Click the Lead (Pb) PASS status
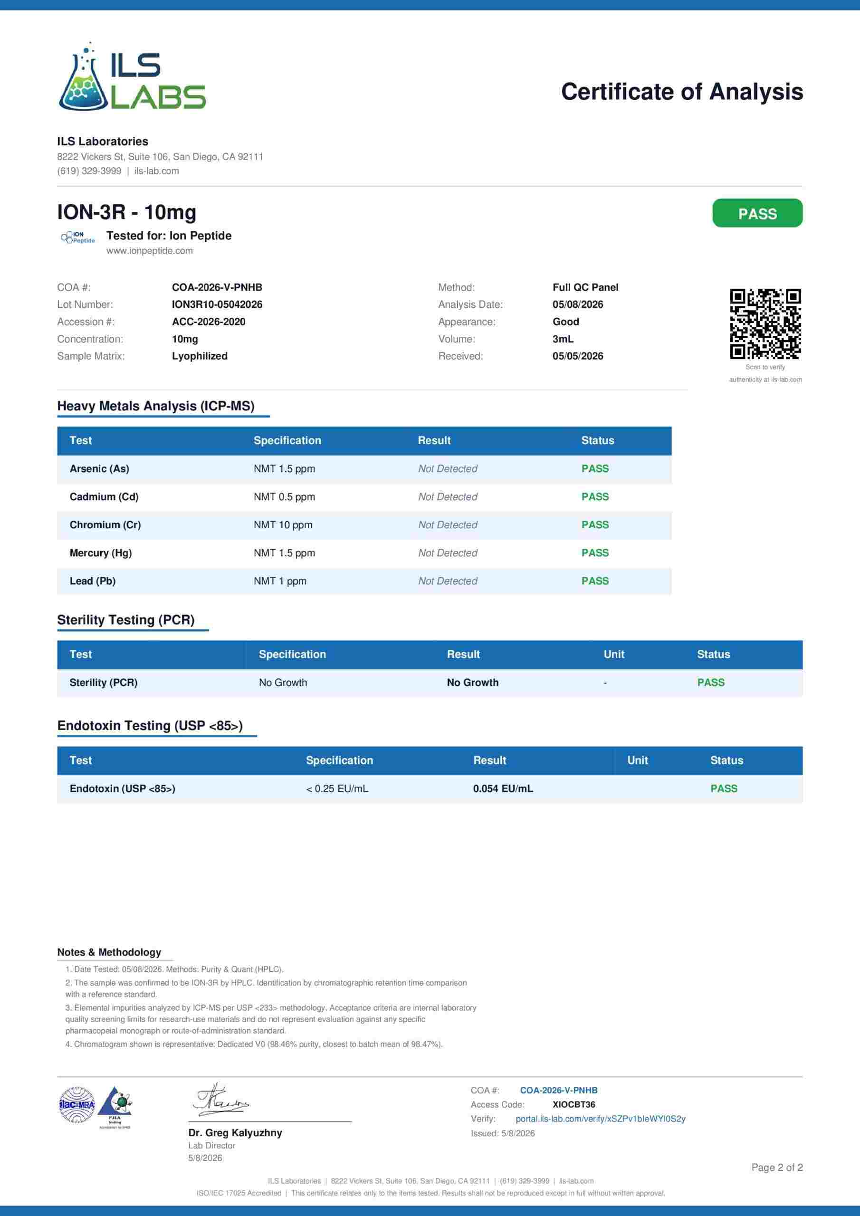This screenshot has height=1216, width=860. pos(595,581)
